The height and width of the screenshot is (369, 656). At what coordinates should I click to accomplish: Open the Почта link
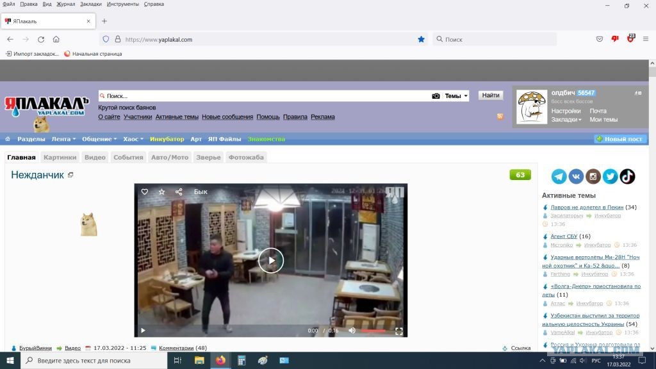(x=598, y=111)
